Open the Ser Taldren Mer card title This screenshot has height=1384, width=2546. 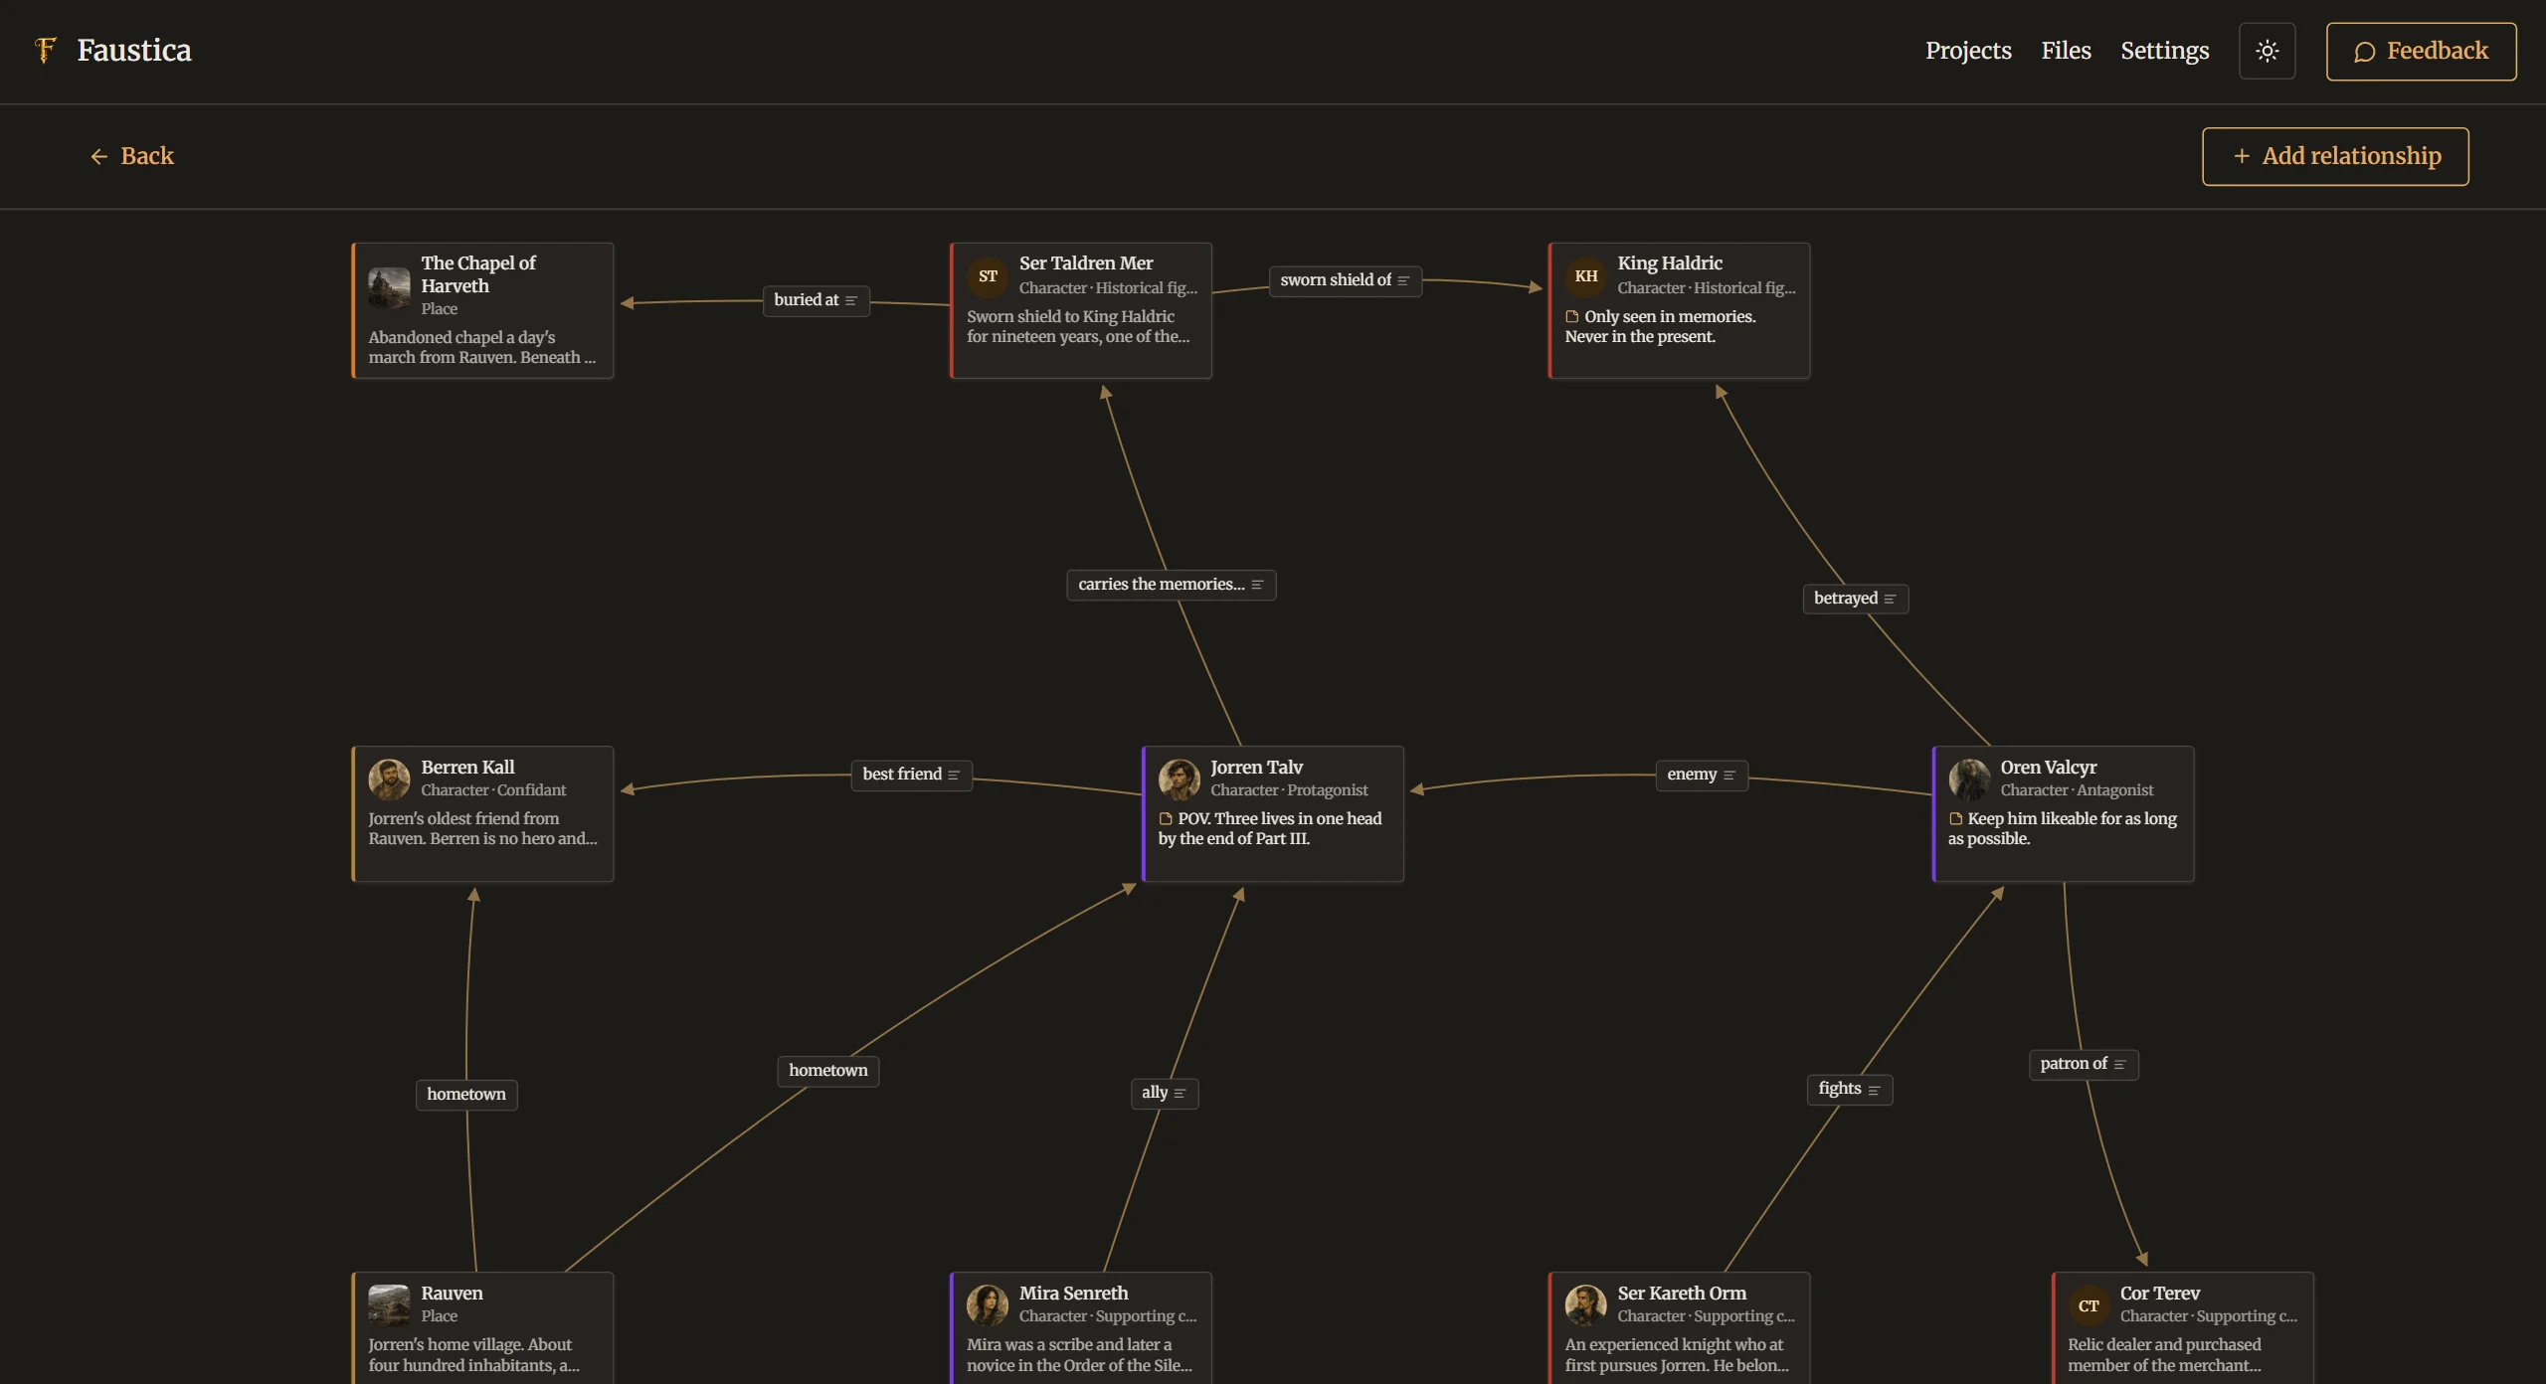pos(1086,263)
